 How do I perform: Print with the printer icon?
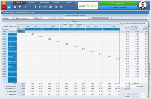(x=61, y=7)
